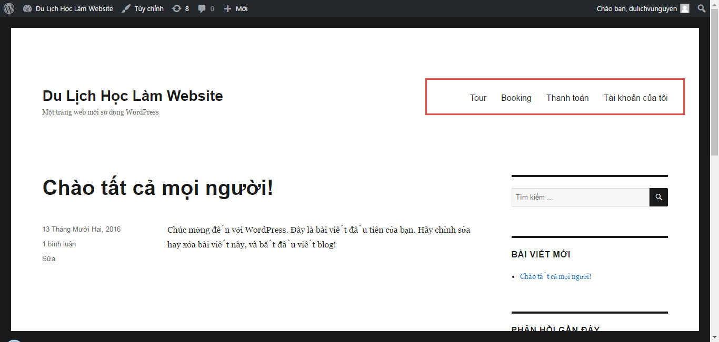Viewport: 719px width, 342px height.
Task: Click the dulichvunguyen avatar image
Action: click(684, 8)
